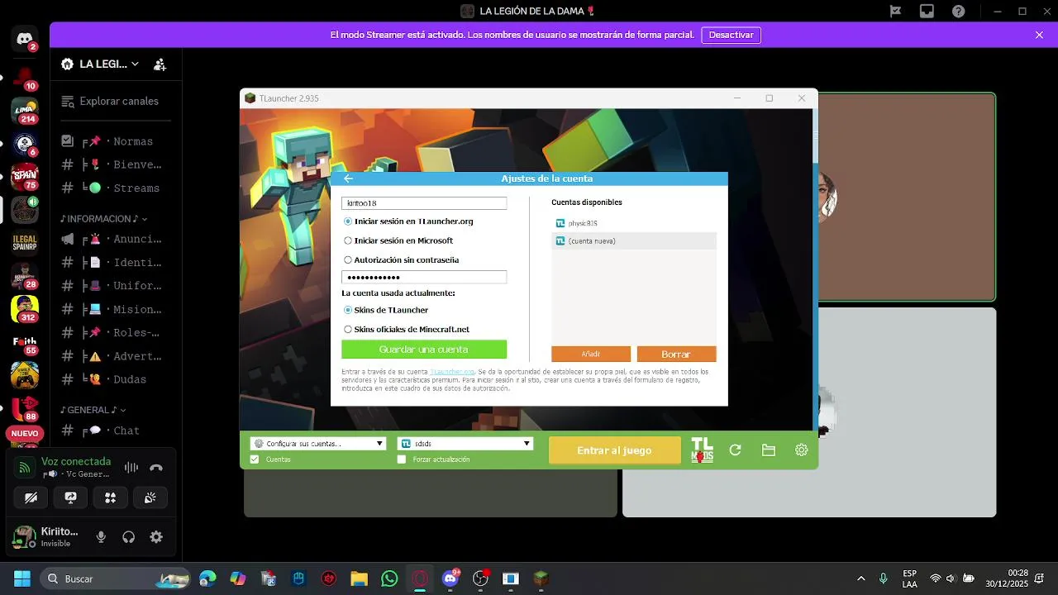The image size is (1058, 595).
Task: Open the Dudas channel
Action: coord(116,379)
